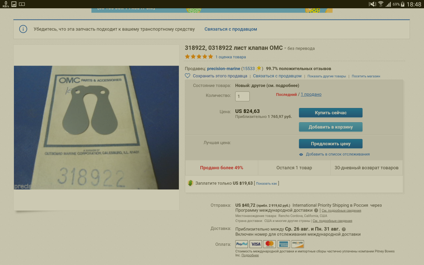Click the heart icon to save this seller
The width and height of the screenshot is (424, 265).
point(187,76)
